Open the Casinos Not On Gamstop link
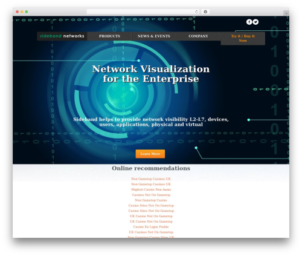 [x=151, y=195]
